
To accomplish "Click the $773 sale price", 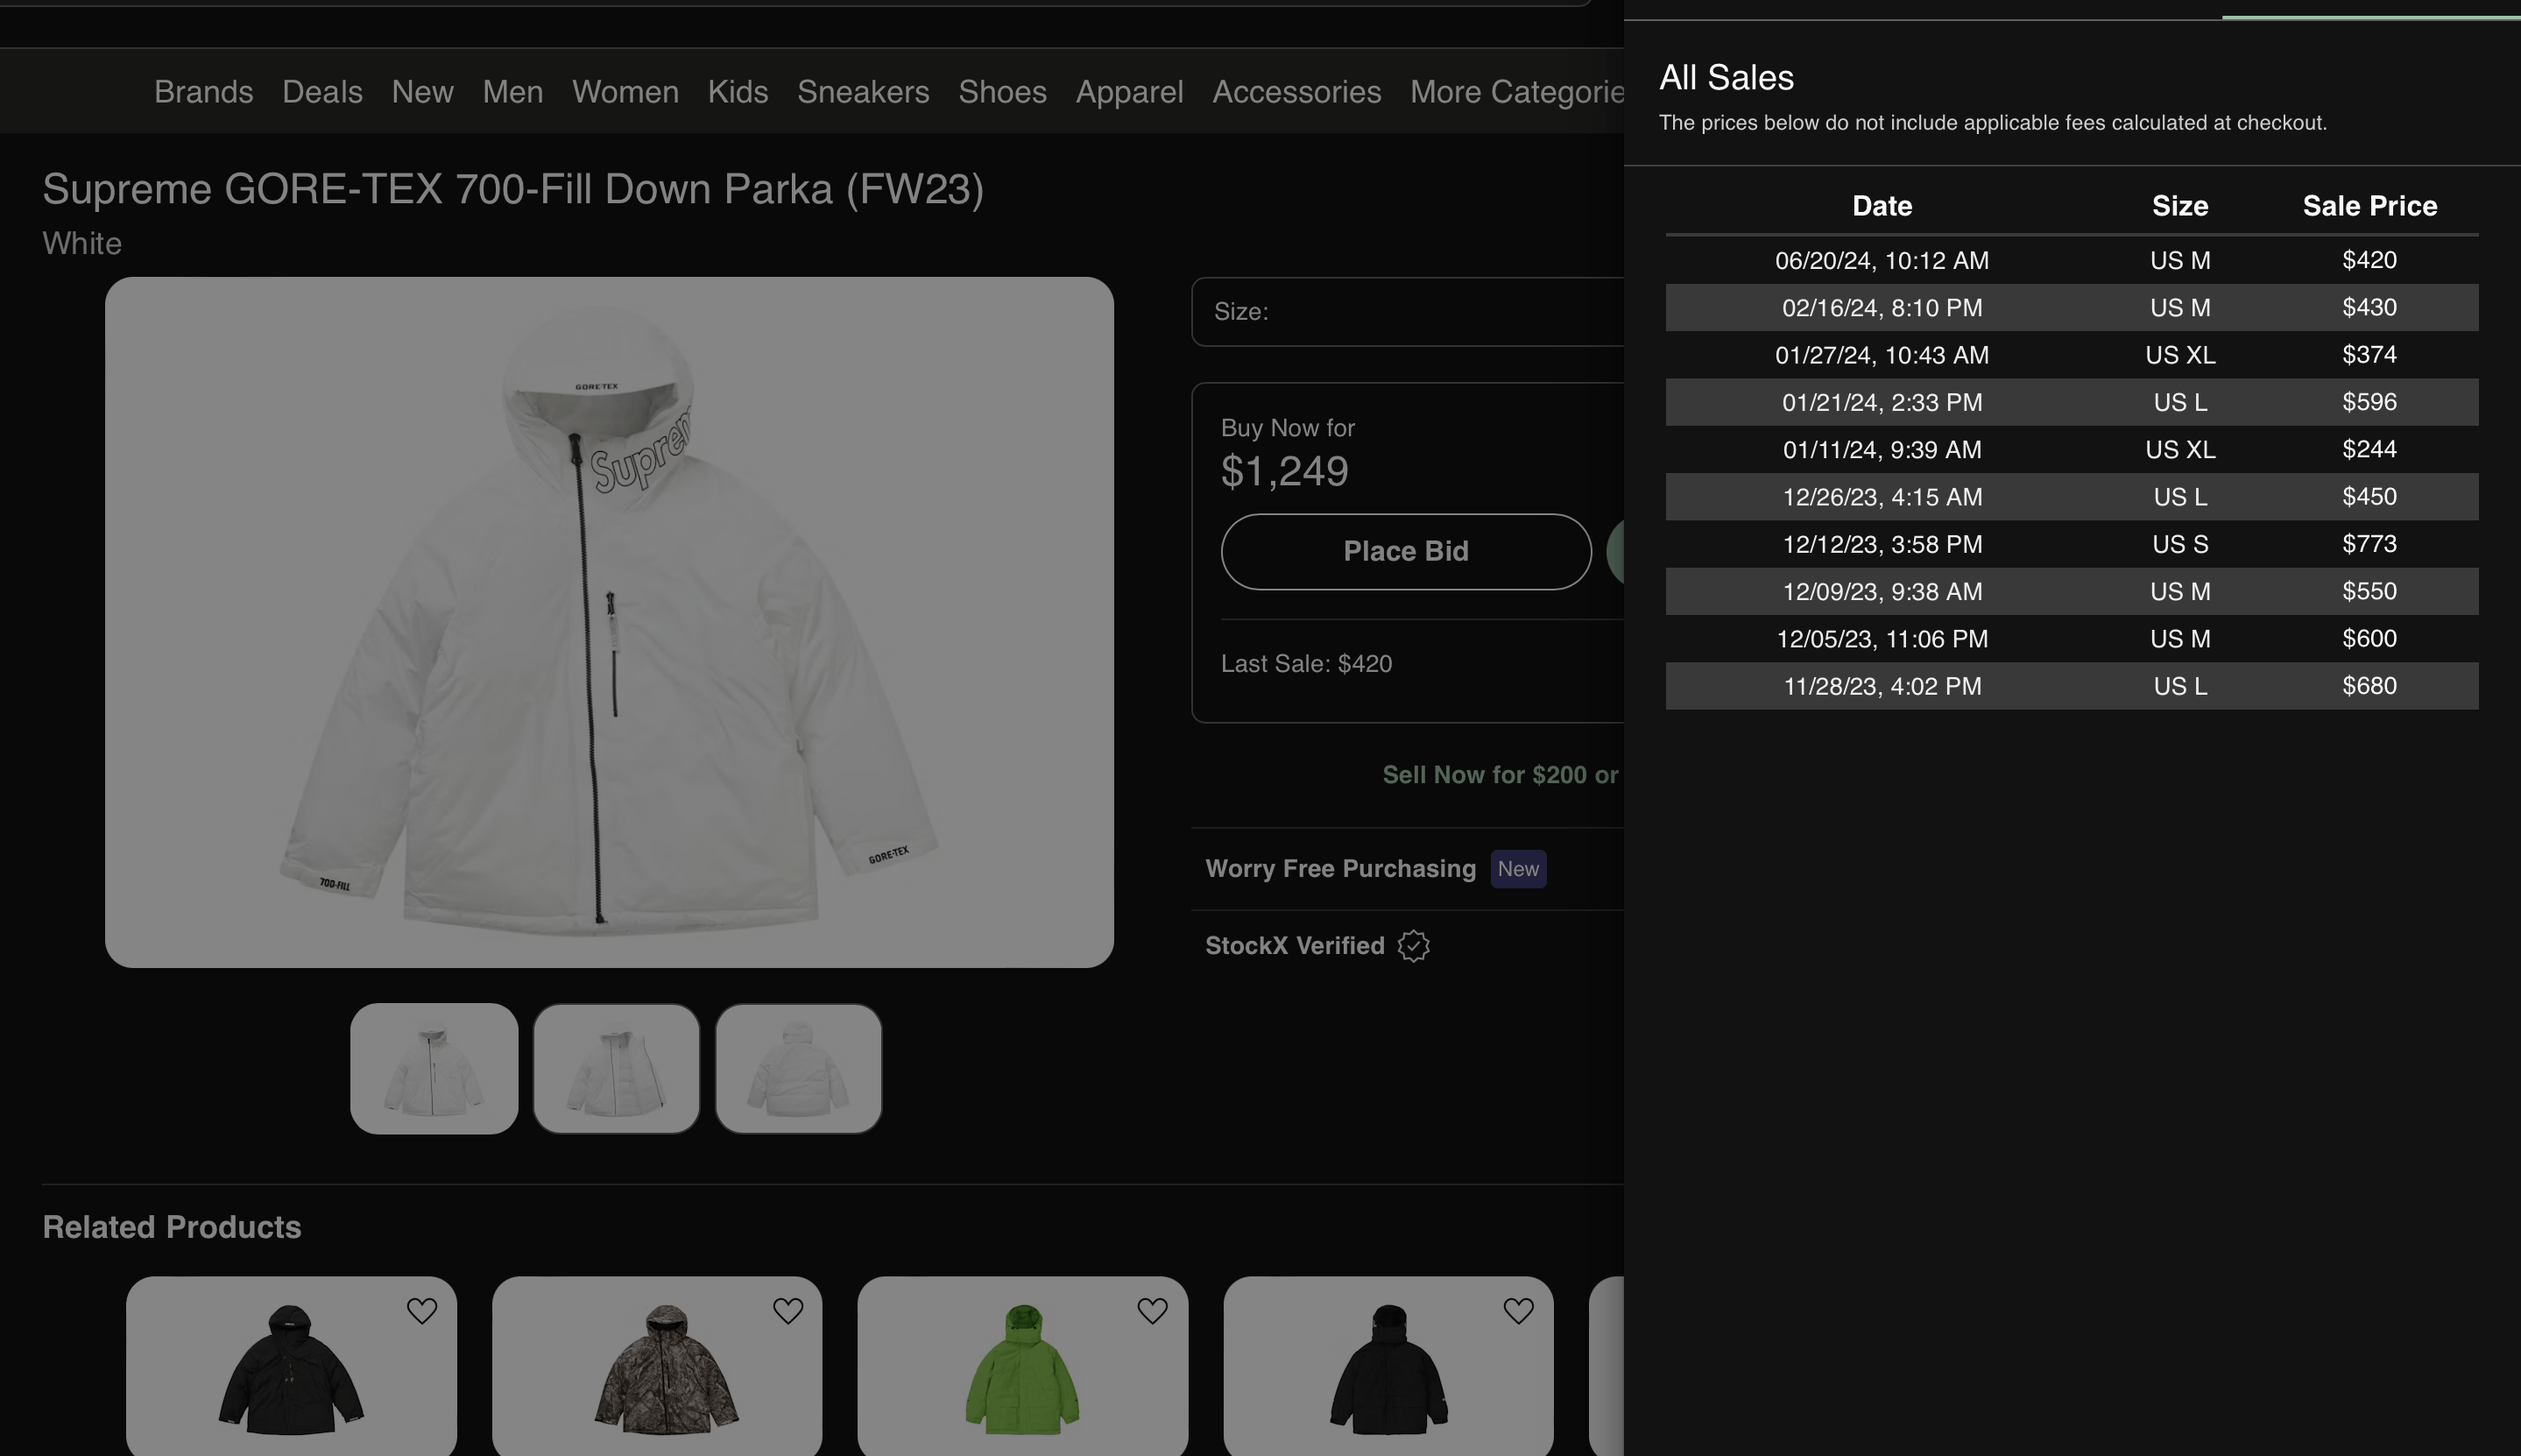I will click(x=2369, y=544).
